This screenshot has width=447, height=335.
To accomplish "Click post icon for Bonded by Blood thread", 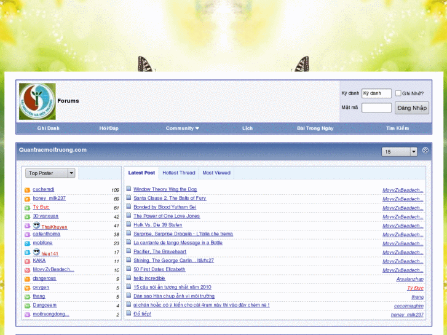I will [129, 207].
